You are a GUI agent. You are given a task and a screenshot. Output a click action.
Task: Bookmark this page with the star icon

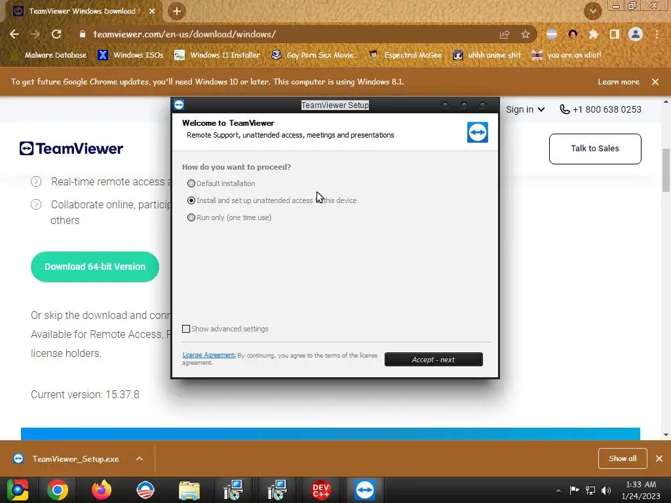click(x=526, y=34)
